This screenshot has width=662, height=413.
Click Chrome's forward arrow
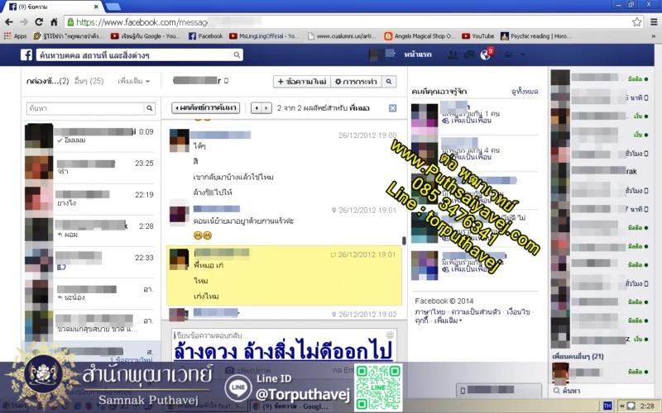tap(24, 22)
